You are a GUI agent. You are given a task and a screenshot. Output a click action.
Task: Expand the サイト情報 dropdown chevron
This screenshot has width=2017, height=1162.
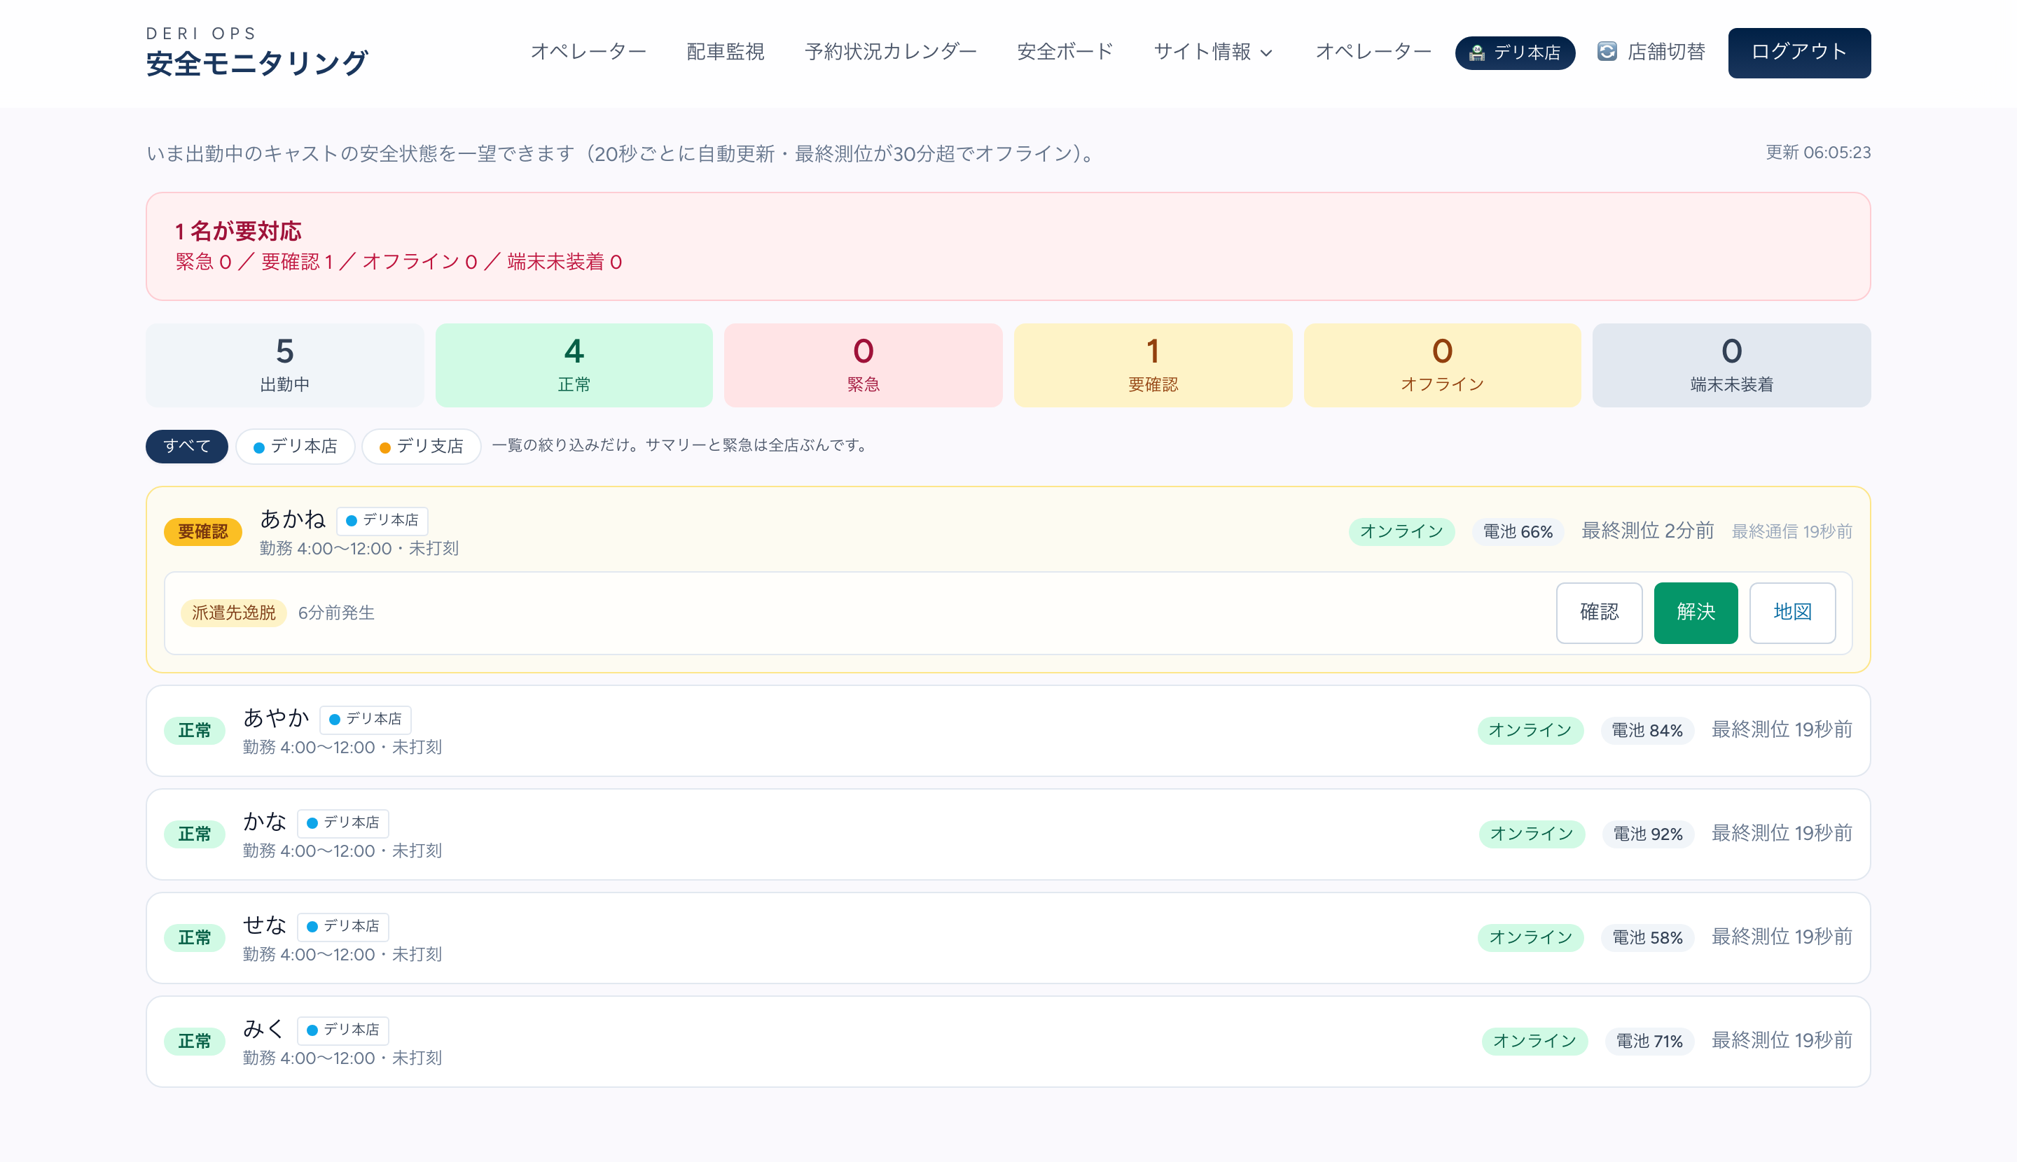point(1266,53)
